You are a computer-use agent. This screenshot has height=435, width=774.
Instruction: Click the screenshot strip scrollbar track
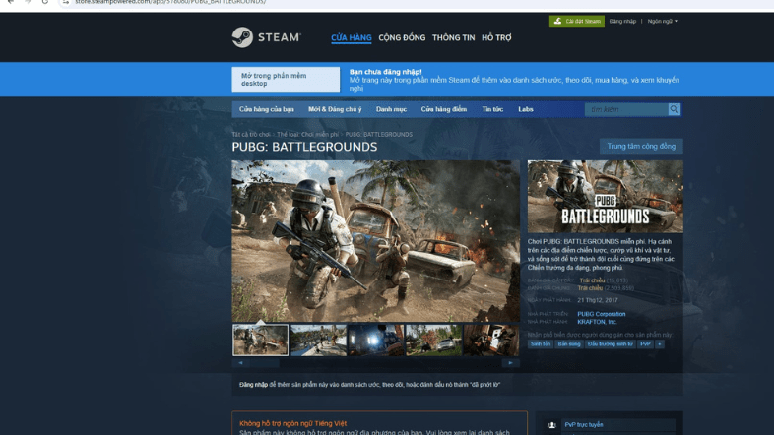pos(375,363)
